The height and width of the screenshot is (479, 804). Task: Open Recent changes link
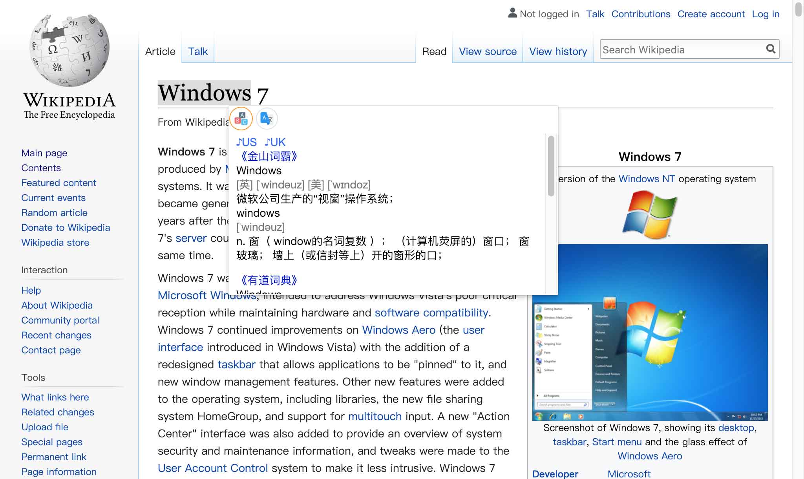(56, 335)
